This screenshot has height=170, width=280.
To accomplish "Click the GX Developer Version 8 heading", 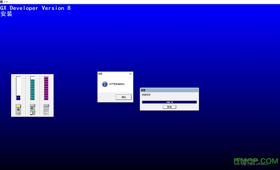I will pos(35,8).
